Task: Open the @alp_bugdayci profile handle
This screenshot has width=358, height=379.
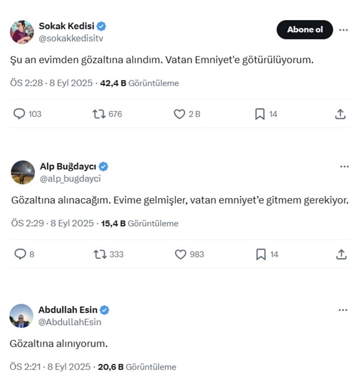Action: (x=70, y=179)
